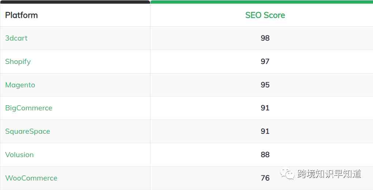Select the Platform column header
373x190 pixels.
[21, 15]
